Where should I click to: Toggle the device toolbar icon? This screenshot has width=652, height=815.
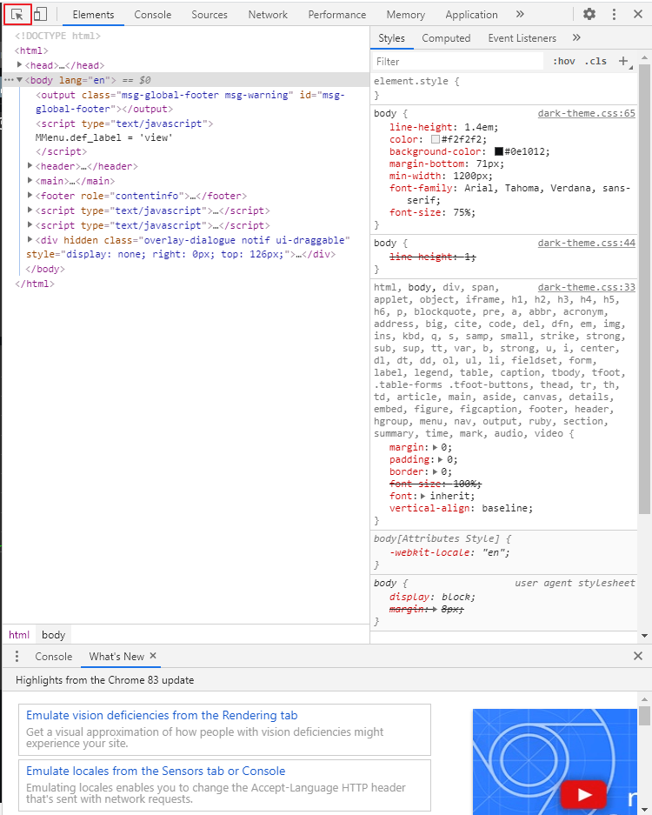click(x=41, y=15)
